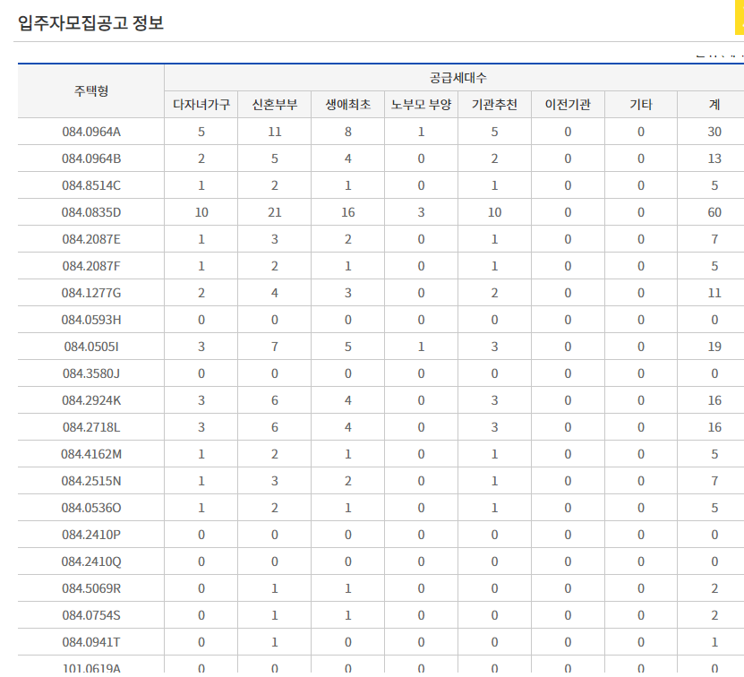
Task: Click the 신혼부부 column header
Action: (274, 105)
